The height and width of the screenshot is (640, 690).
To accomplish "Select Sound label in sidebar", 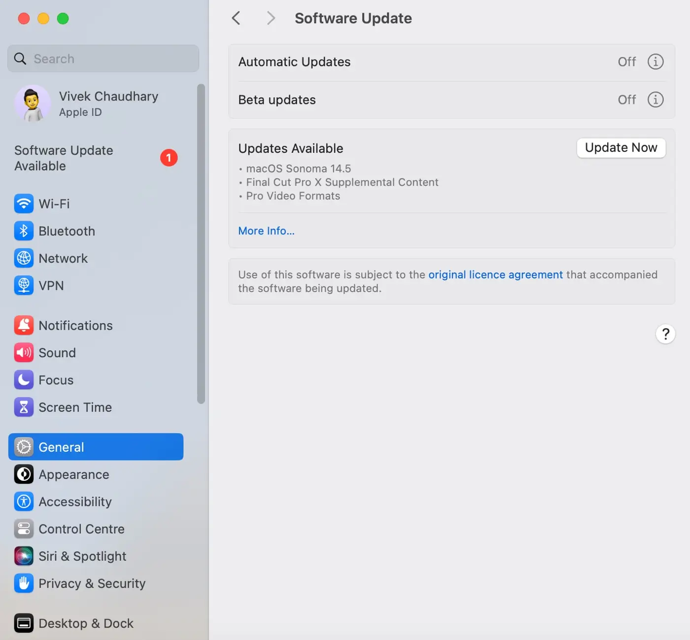I will tap(57, 353).
